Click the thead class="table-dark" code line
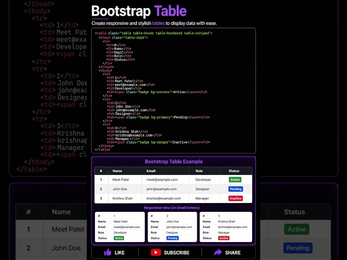 (123, 38)
